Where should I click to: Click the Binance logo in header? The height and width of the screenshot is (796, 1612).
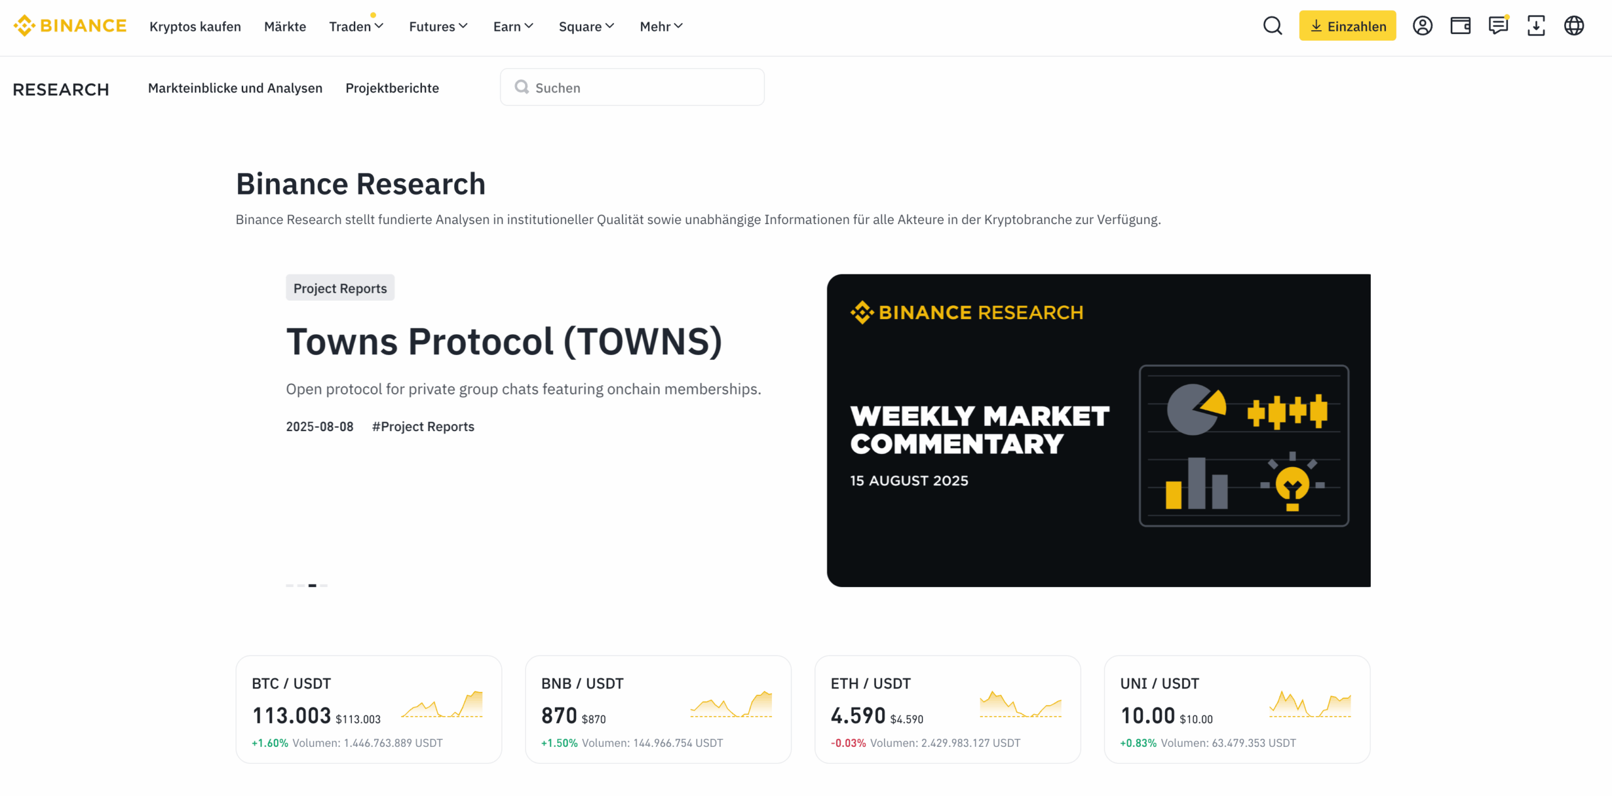click(70, 26)
